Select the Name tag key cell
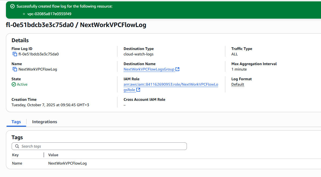 [17, 163]
